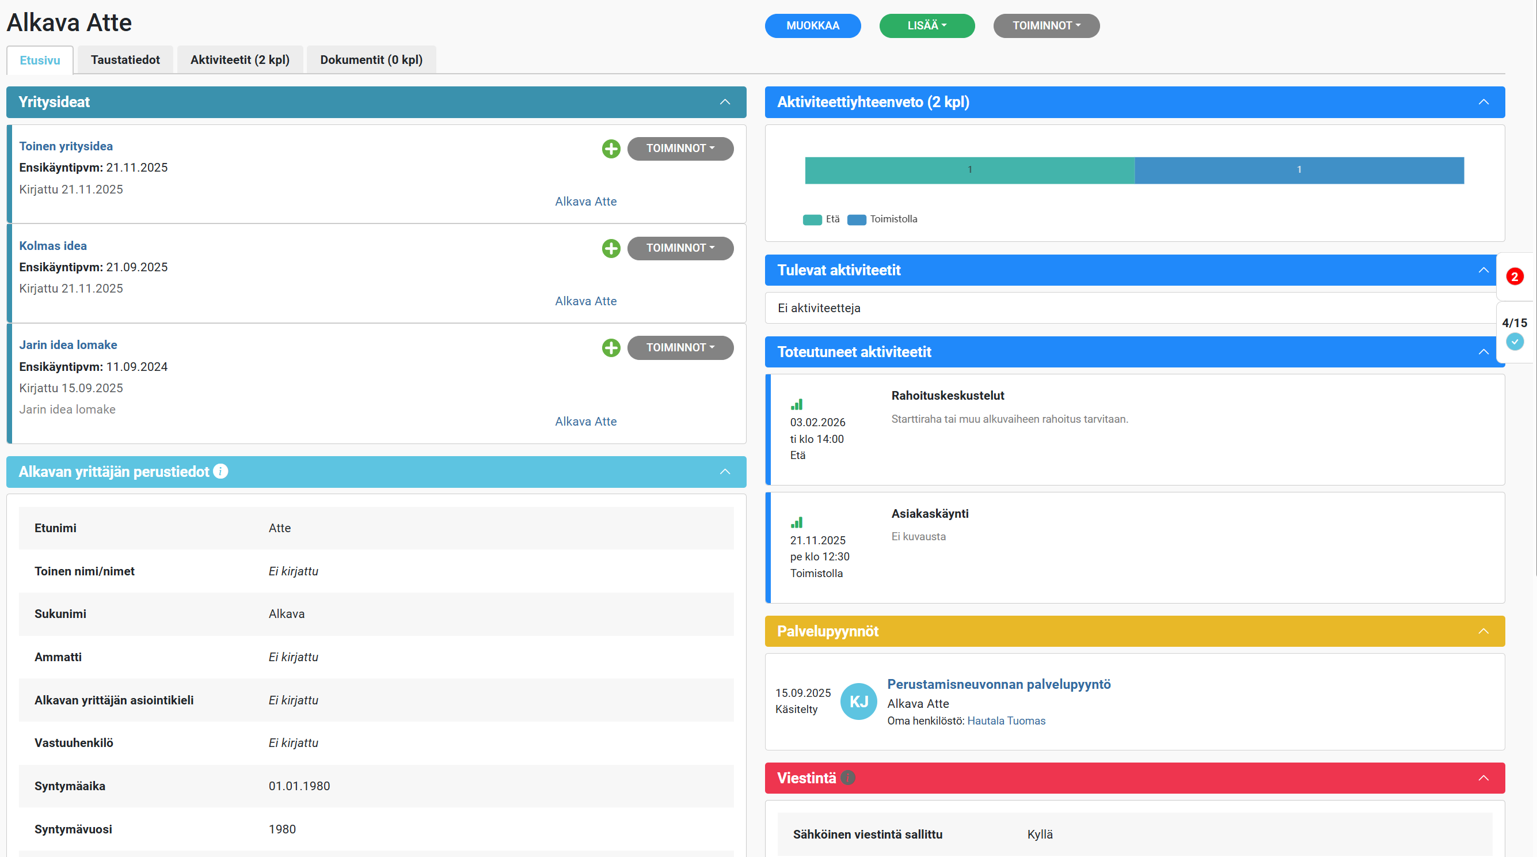This screenshot has height=857, width=1537.
Task: Click green plus icon for Kolmas idea
Action: point(610,248)
